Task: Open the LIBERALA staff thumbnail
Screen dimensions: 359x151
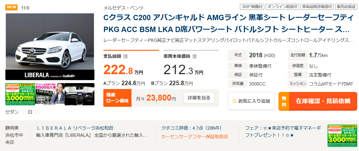Action: [50, 94]
